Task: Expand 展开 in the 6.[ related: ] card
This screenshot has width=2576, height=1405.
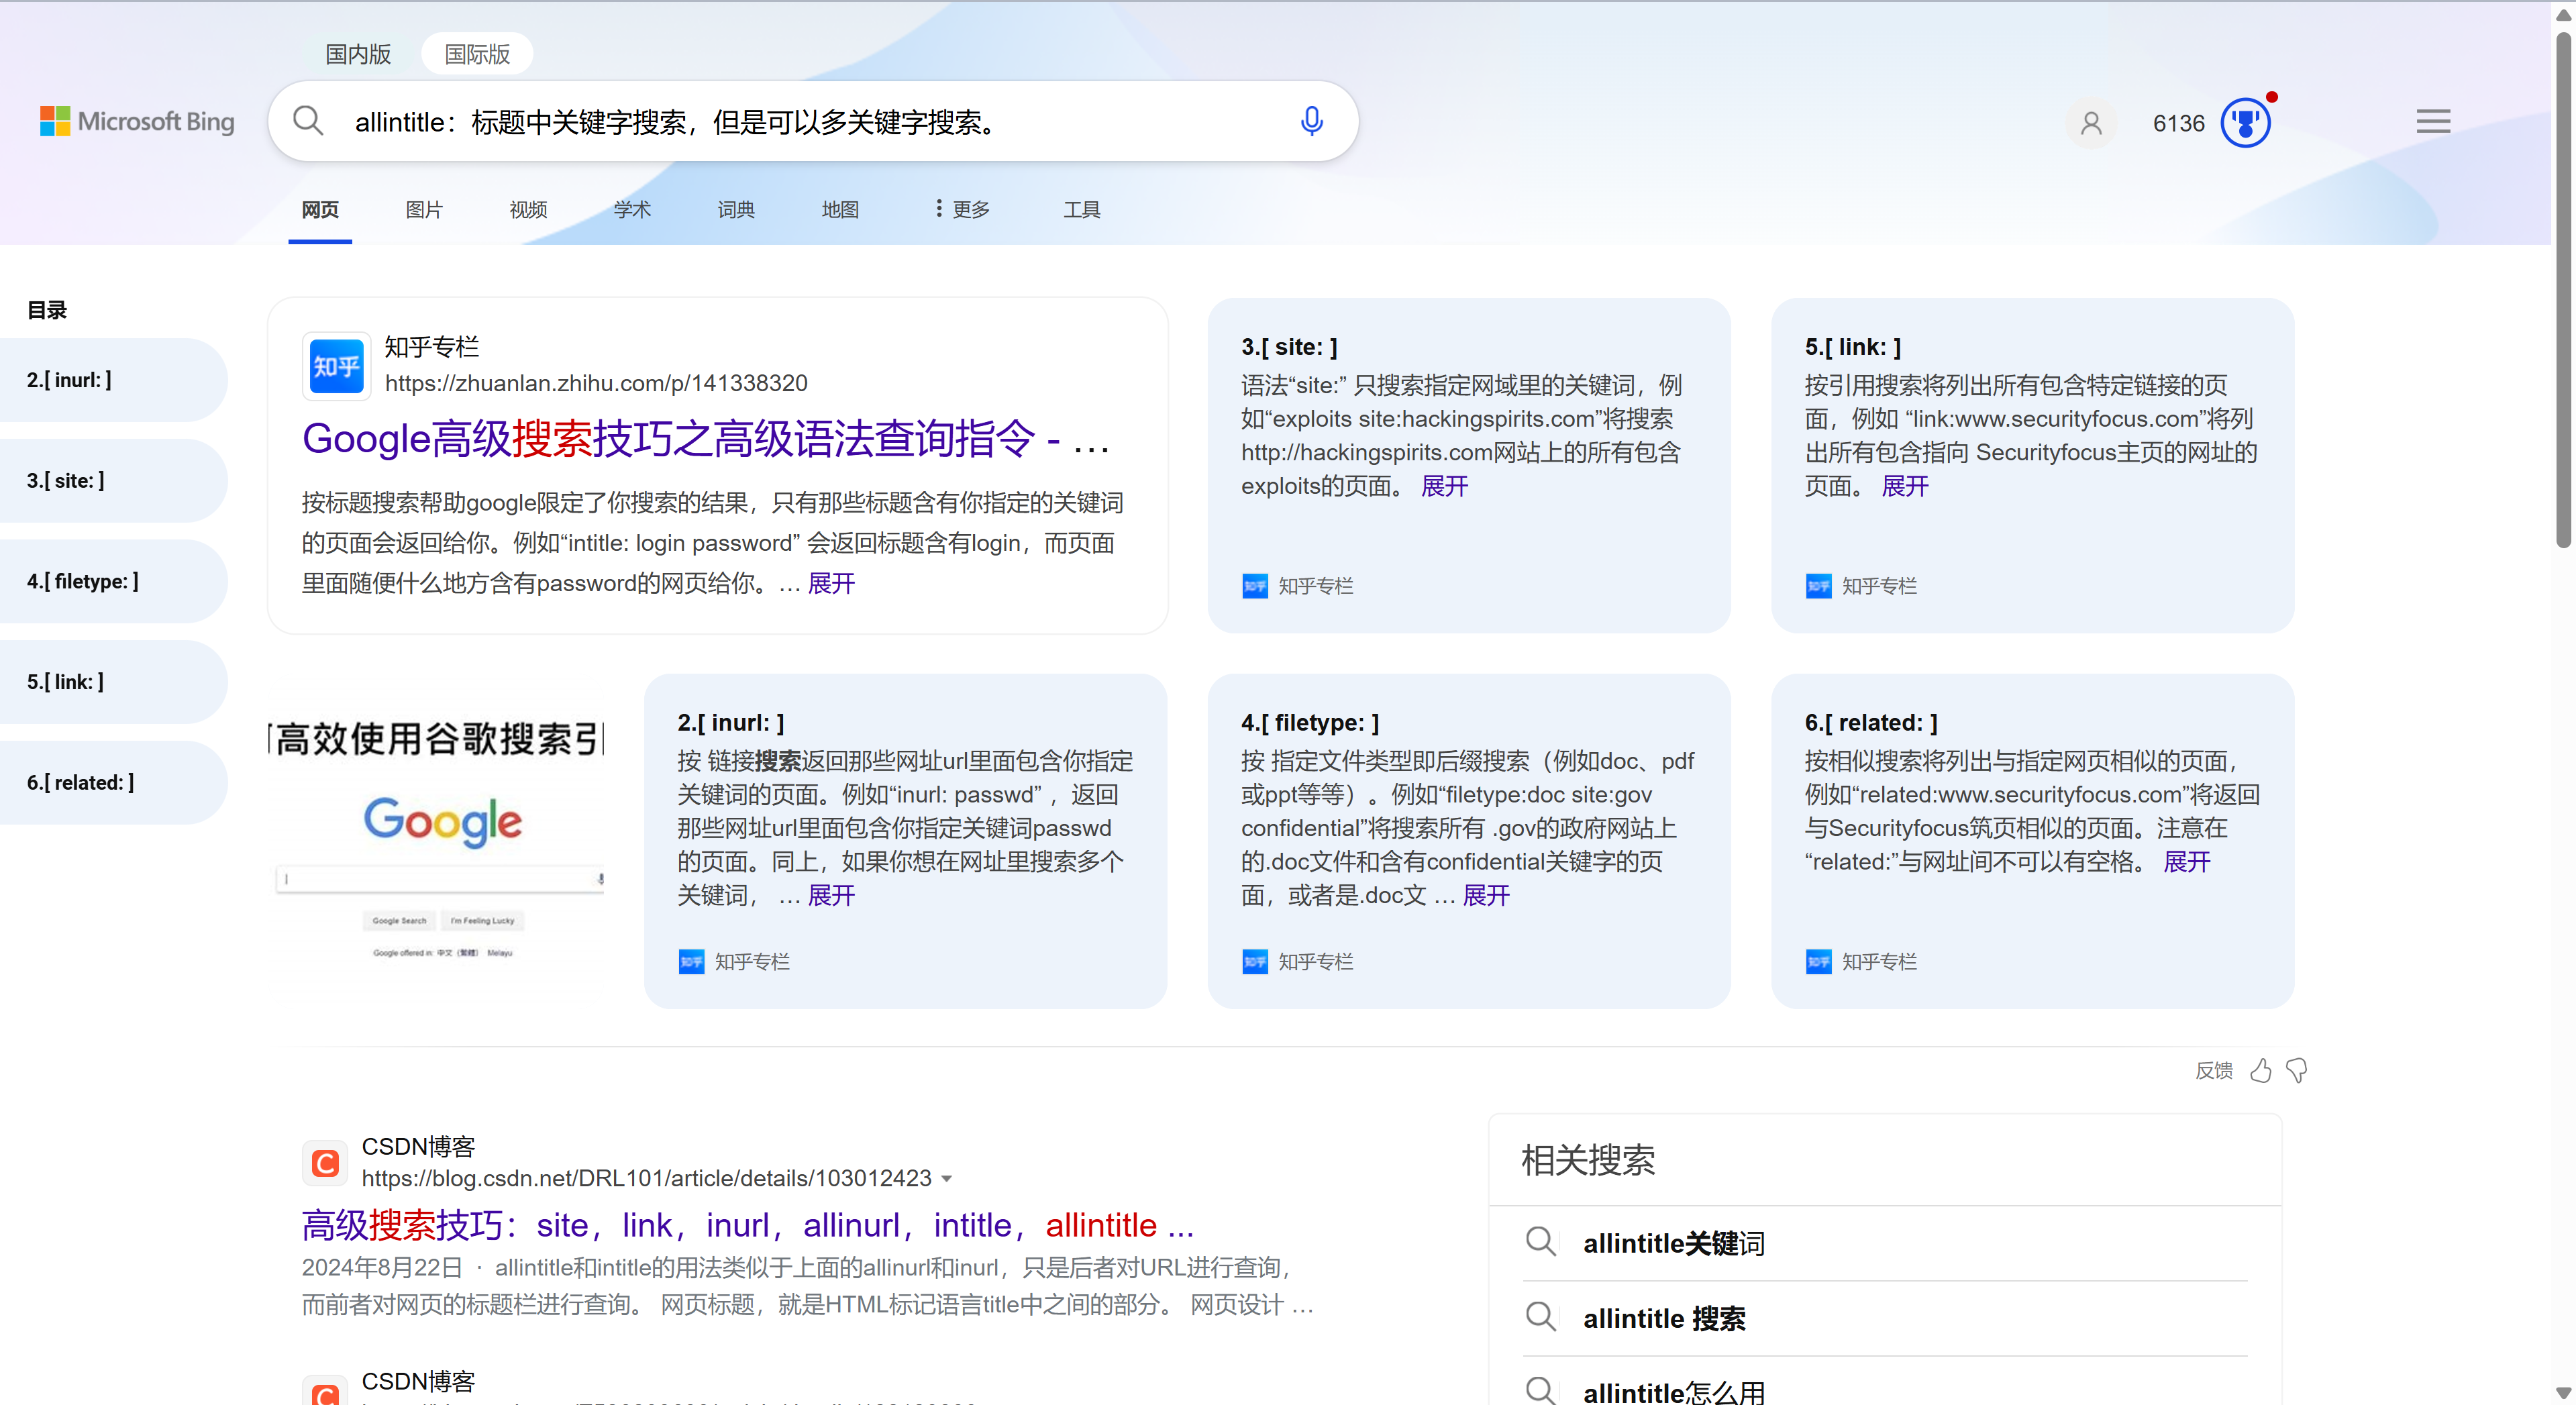Action: coord(2186,862)
